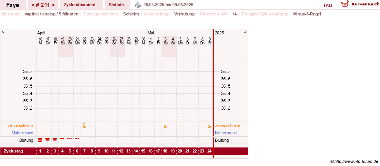Click the 'Minus-8-Regel' value

[x=307, y=14]
